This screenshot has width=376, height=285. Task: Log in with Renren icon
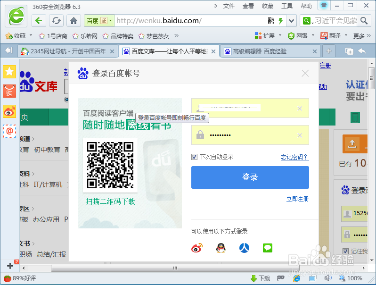click(244, 248)
